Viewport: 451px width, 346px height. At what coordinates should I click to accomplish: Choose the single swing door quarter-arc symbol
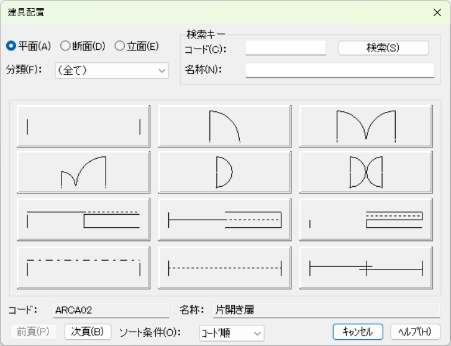(x=224, y=126)
